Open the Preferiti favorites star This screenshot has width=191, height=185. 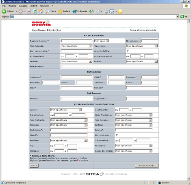64,11
